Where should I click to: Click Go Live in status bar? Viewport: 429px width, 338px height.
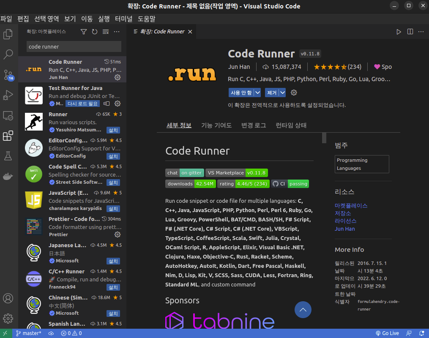tap(387, 333)
